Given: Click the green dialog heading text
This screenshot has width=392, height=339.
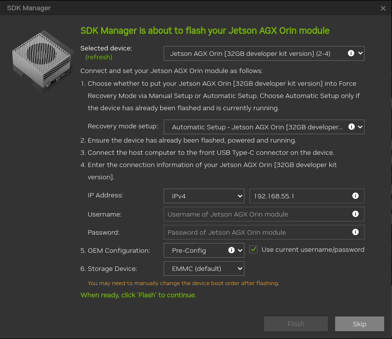Looking at the screenshot, I should 205,30.
